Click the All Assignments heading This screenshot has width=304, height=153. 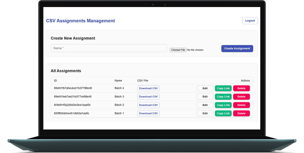66,71
